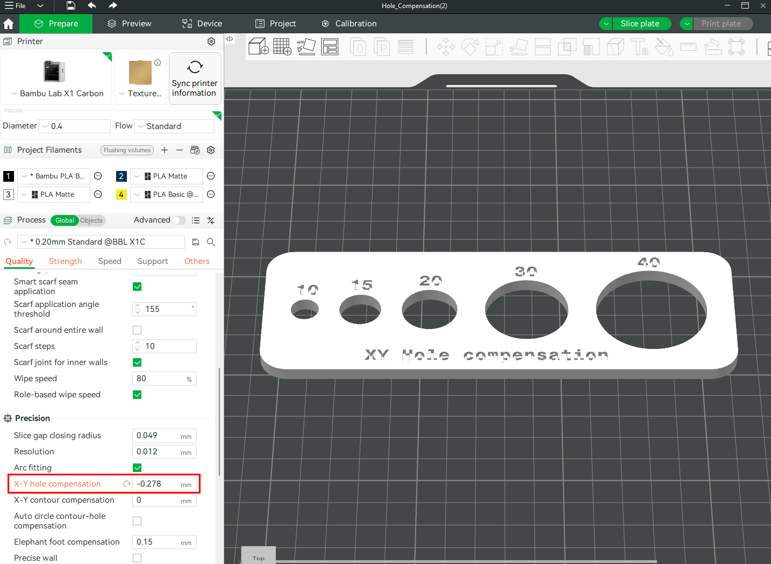Enable Auto circle contour-hole compensation
Image resolution: width=771 pixels, height=564 pixels.
click(137, 521)
